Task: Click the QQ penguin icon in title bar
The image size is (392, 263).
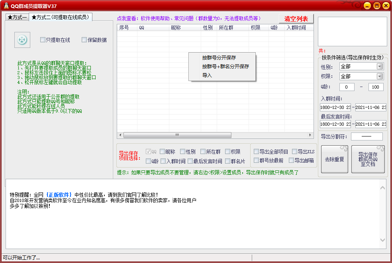Action: pyautogui.click(x=6, y=6)
